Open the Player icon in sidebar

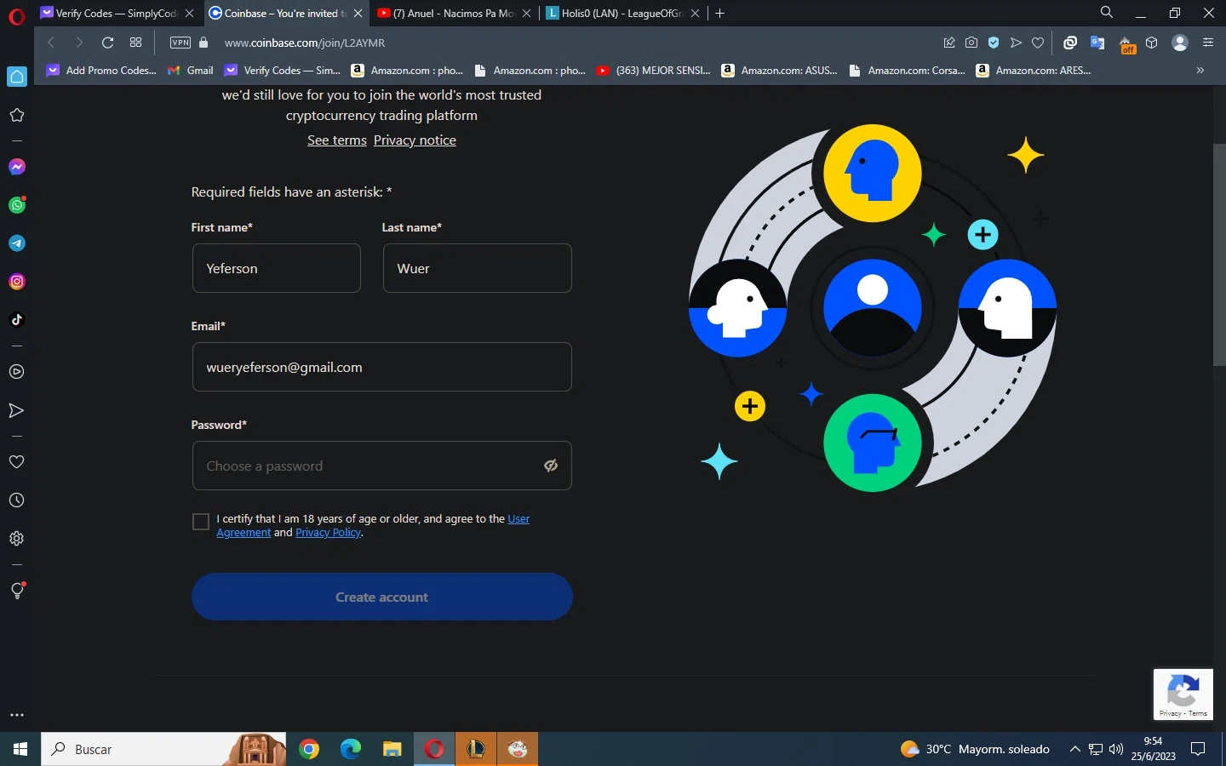pos(17,372)
